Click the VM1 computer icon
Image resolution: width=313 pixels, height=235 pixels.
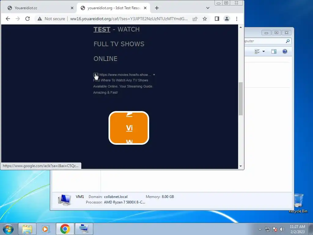pyautogui.click(x=64, y=200)
